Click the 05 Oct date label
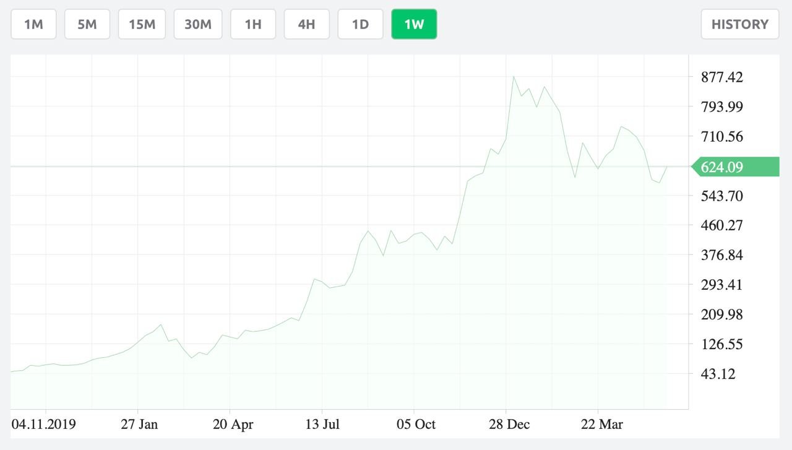792x450 pixels. pos(416,425)
